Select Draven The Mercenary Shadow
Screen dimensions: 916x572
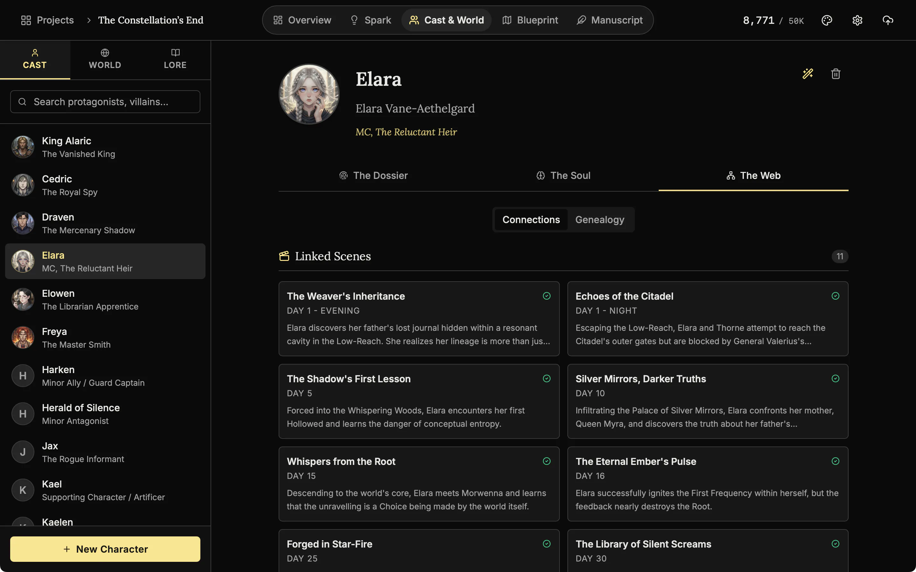pos(105,223)
